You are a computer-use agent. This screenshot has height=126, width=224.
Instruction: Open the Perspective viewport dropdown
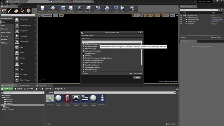[x=47, y=15]
